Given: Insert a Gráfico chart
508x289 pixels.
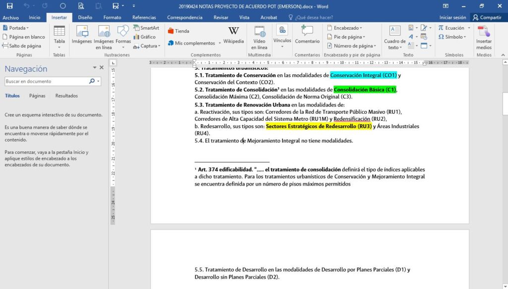Looking at the screenshot, I should tap(144, 37).
